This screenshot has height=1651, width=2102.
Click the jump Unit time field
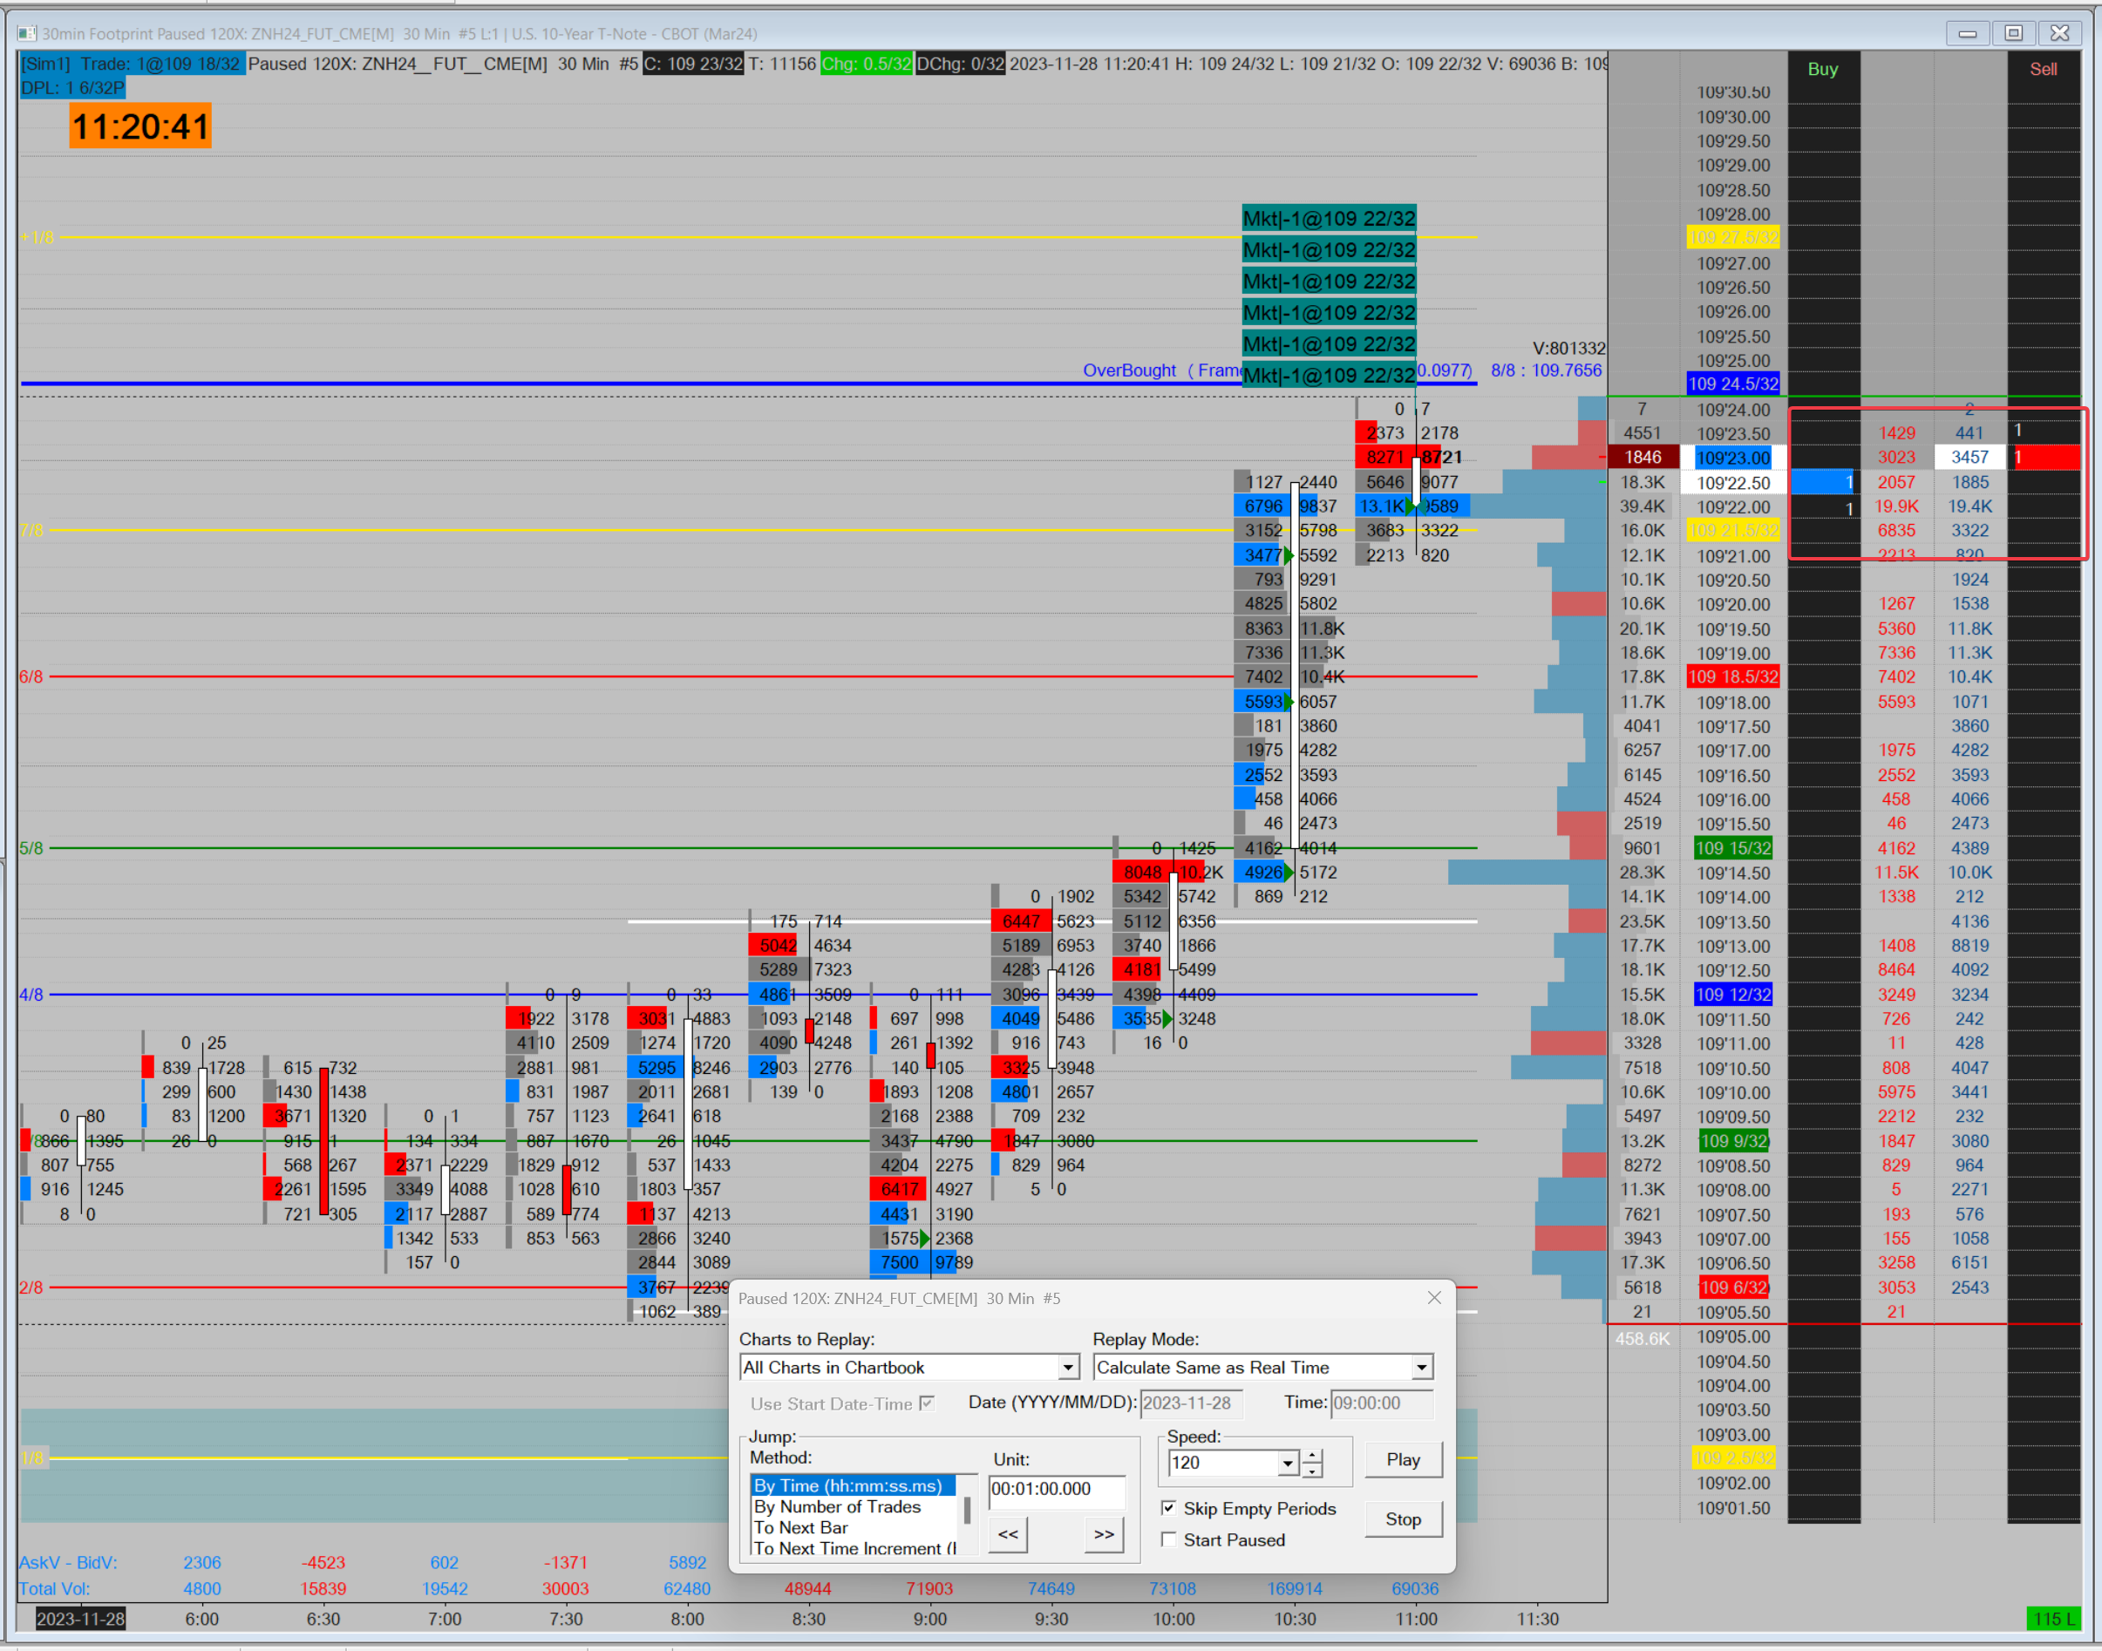tap(1055, 1489)
